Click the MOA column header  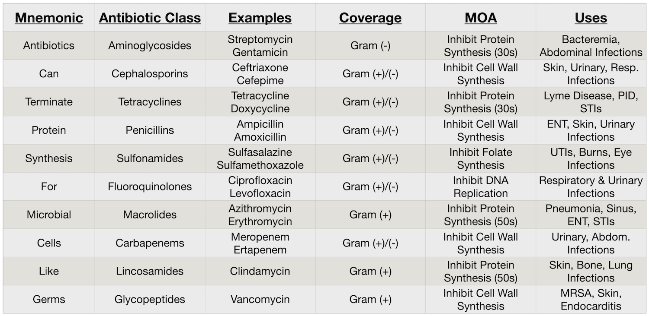tap(481, 18)
